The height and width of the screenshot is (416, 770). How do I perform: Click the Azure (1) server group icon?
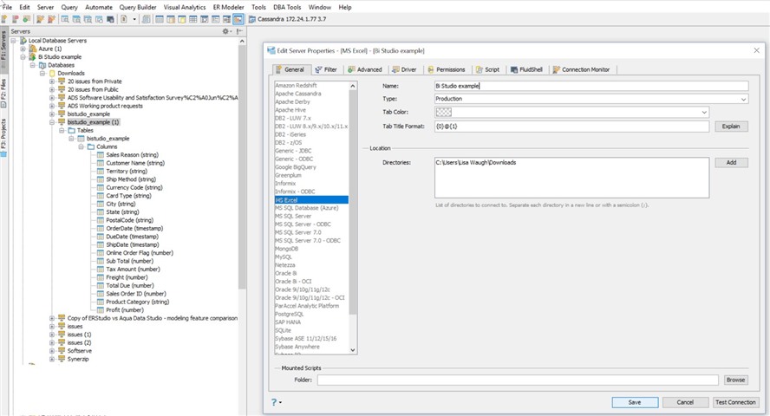pyautogui.click(x=33, y=49)
